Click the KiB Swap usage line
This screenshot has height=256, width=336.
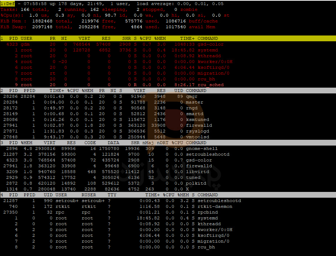click(x=108, y=27)
